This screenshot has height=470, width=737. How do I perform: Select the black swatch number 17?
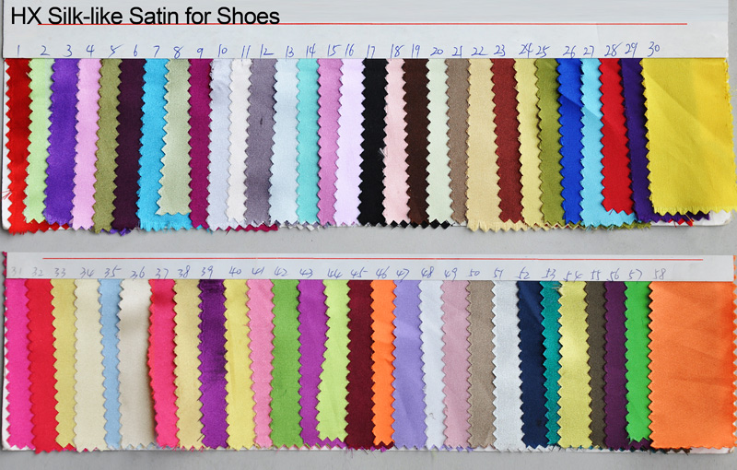tap(374, 141)
